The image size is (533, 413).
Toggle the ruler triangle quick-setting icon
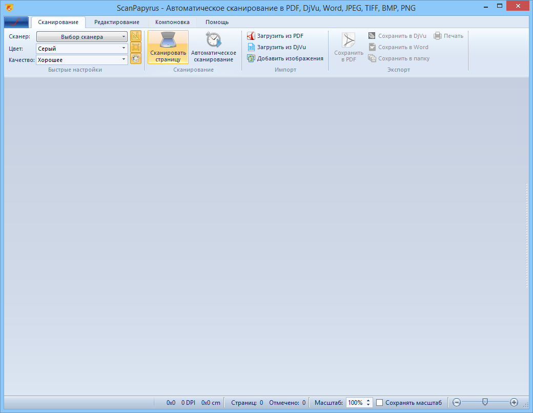136,36
